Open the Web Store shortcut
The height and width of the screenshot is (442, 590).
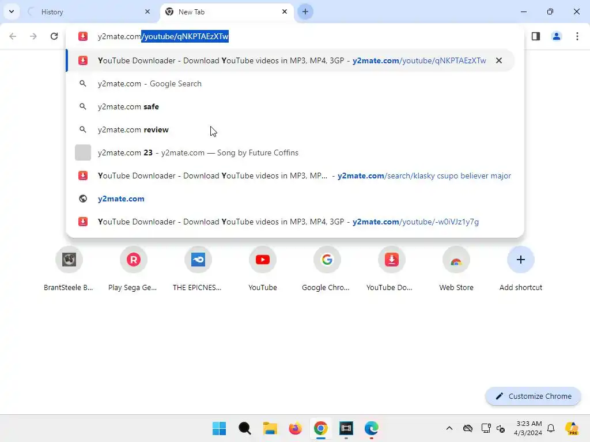(456, 268)
